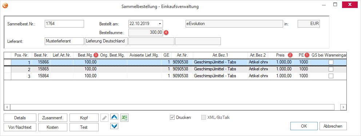Click the Vor/Nachtext button
This screenshot has width=361, height=136.
click(x=20, y=127)
